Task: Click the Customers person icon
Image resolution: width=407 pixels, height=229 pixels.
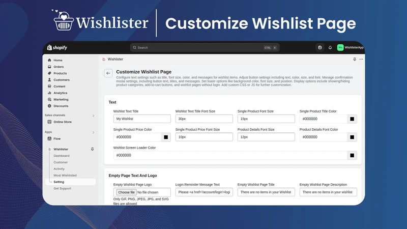Action: [x=49, y=80]
